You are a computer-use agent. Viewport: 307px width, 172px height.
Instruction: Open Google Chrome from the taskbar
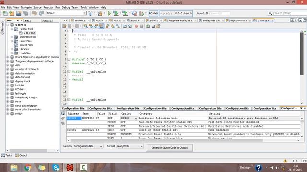pyautogui.click(x=28, y=168)
